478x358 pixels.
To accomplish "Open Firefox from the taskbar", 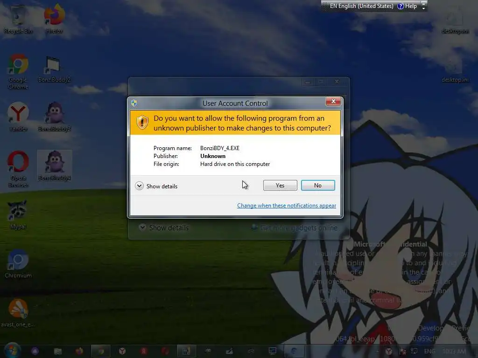I will (79, 351).
